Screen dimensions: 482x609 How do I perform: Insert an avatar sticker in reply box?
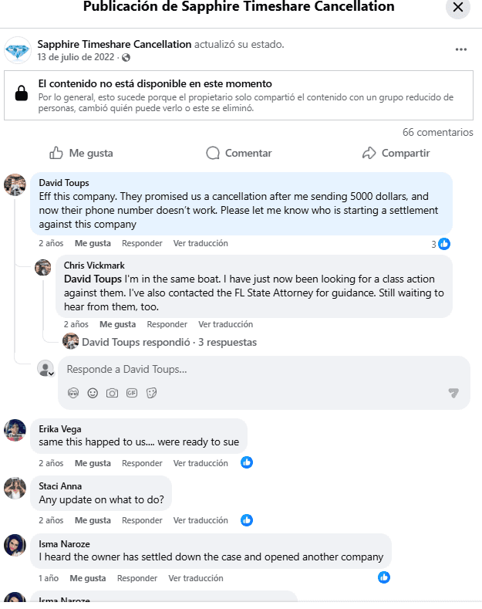[73, 393]
